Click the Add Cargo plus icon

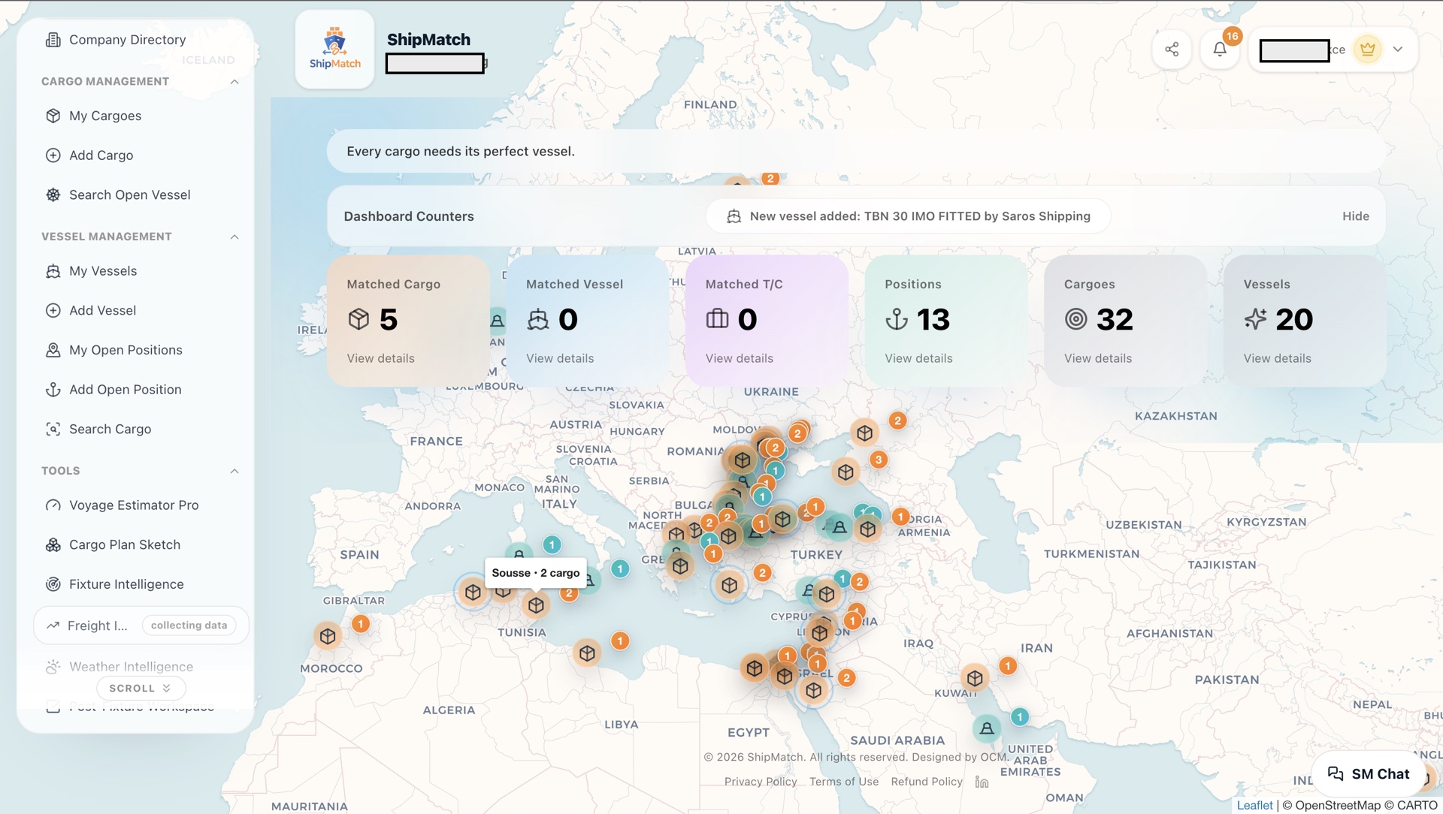[53, 155]
